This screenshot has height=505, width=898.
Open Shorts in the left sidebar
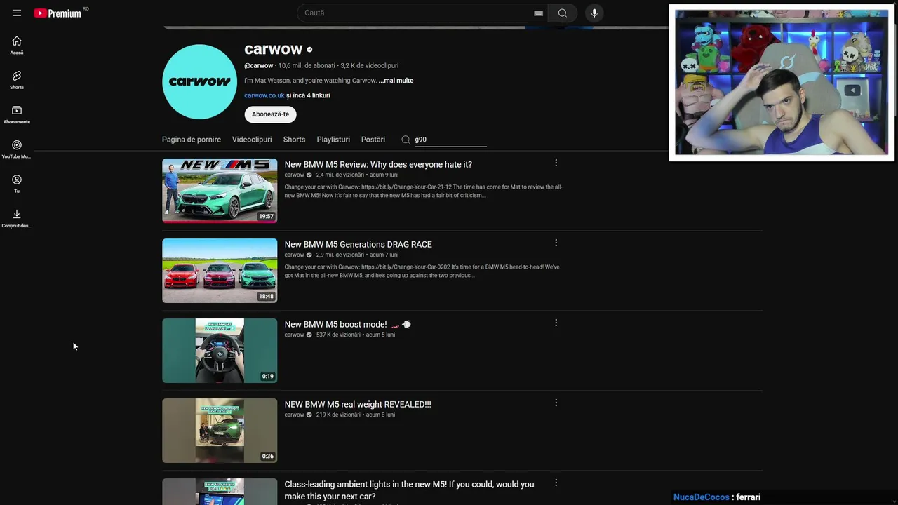pos(17,79)
